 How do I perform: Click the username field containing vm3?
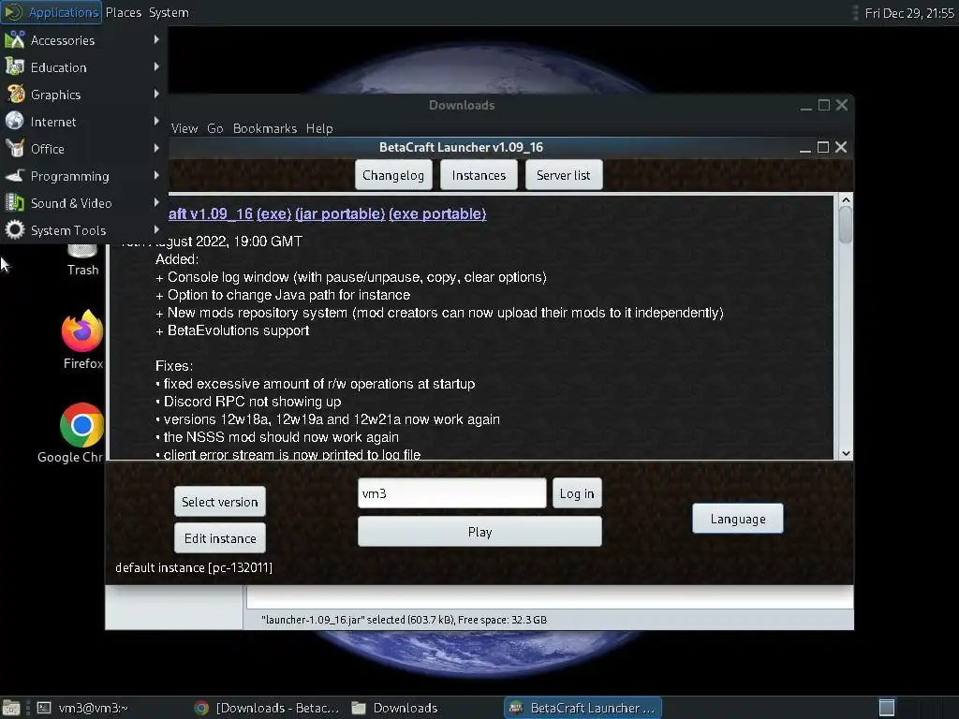click(452, 493)
